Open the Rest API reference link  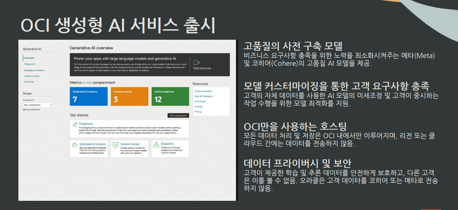(204, 96)
